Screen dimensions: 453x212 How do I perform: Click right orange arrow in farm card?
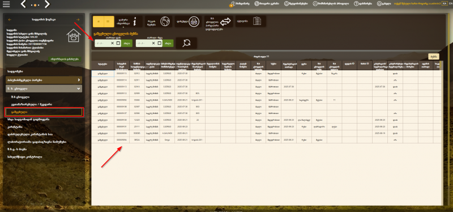78,20
